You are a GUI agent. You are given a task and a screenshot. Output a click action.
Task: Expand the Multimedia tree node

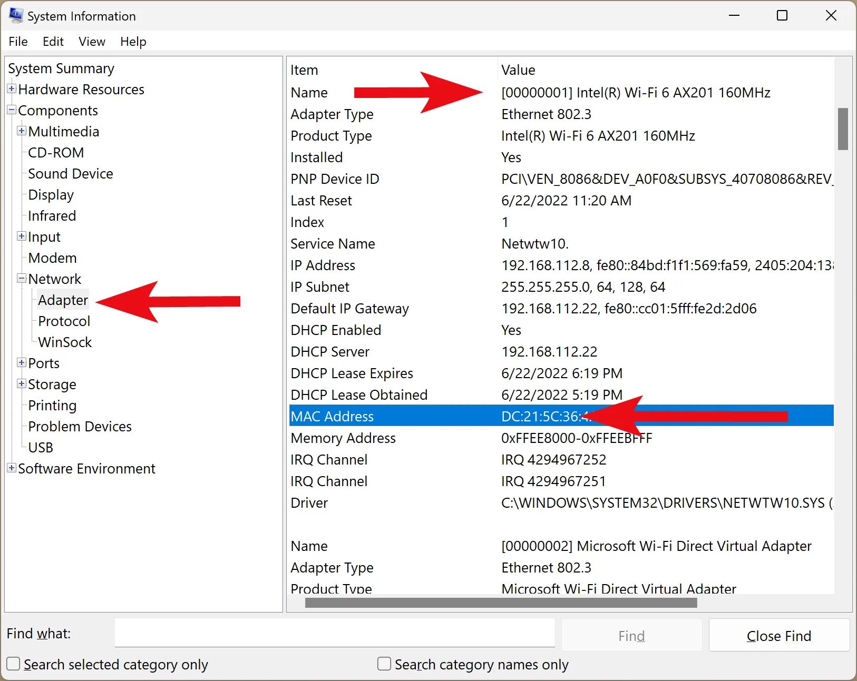pyautogui.click(x=22, y=131)
